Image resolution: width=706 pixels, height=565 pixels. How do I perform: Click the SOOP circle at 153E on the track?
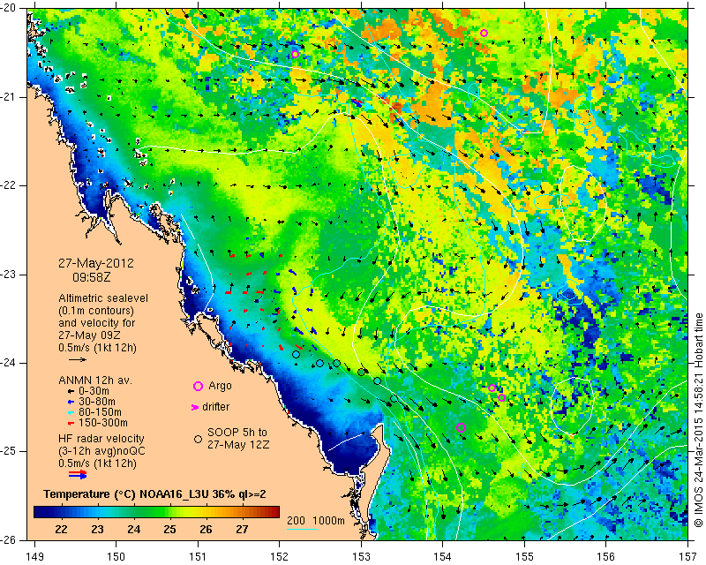361,373
